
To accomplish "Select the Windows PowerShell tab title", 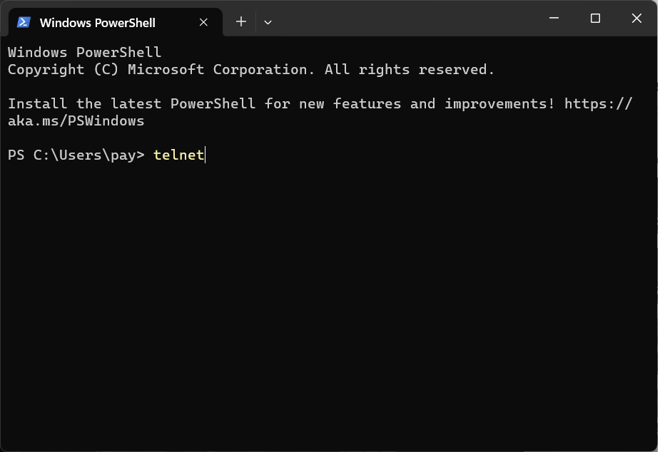I will pyautogui.click(x=97, y=22).
